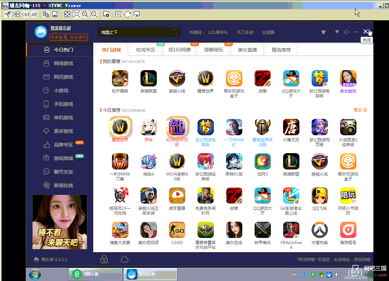Switch to 语聊陪玩 tab
Screen dimensions: 389x281
tap(213, 50)
